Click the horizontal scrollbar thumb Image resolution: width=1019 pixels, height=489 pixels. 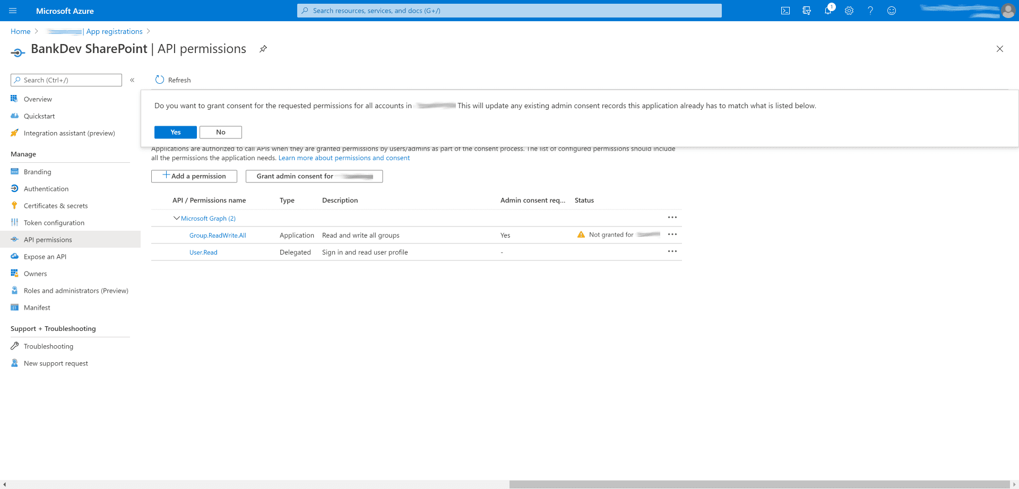click(759, 484)
